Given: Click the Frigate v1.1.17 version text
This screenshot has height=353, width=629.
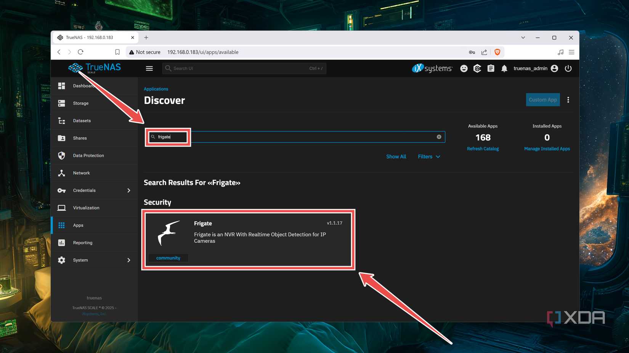Looking at the screenshot, I should click(x=335, y=223).
